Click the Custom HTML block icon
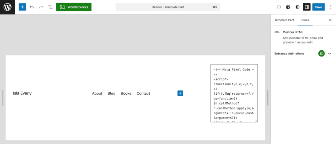The height and width of the screenshot is (144, 336). pyautogui.click(x=277, y=32)
